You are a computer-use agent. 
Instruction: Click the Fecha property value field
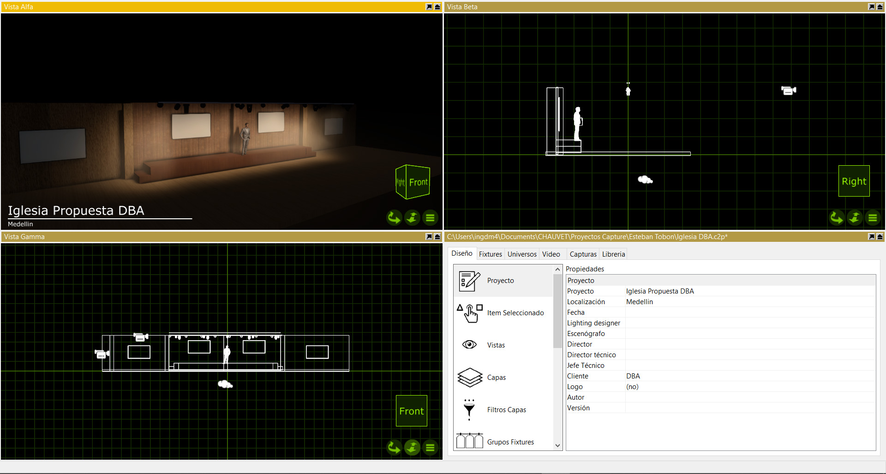point(750,312)
